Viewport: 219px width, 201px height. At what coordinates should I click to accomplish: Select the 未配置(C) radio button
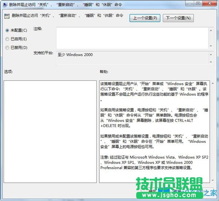coord(7,30)
